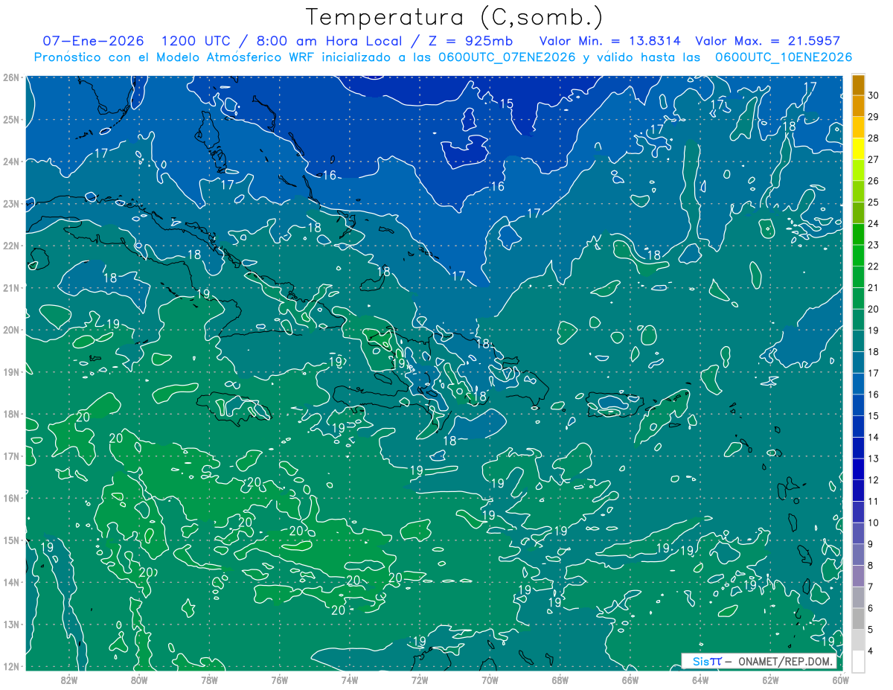
Task: Click the '15N' latitude axis label
Action: [x=10, y=540]
